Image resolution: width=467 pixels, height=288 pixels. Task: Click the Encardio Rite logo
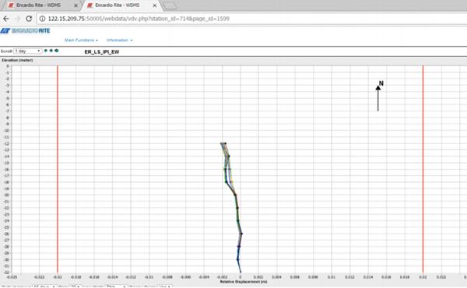tap(25, 30)
